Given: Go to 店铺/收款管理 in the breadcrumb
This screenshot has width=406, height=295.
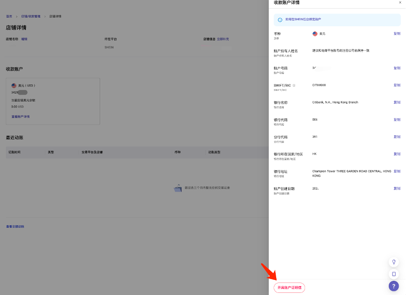Looking at the screenshot, I should pos(31,16).
